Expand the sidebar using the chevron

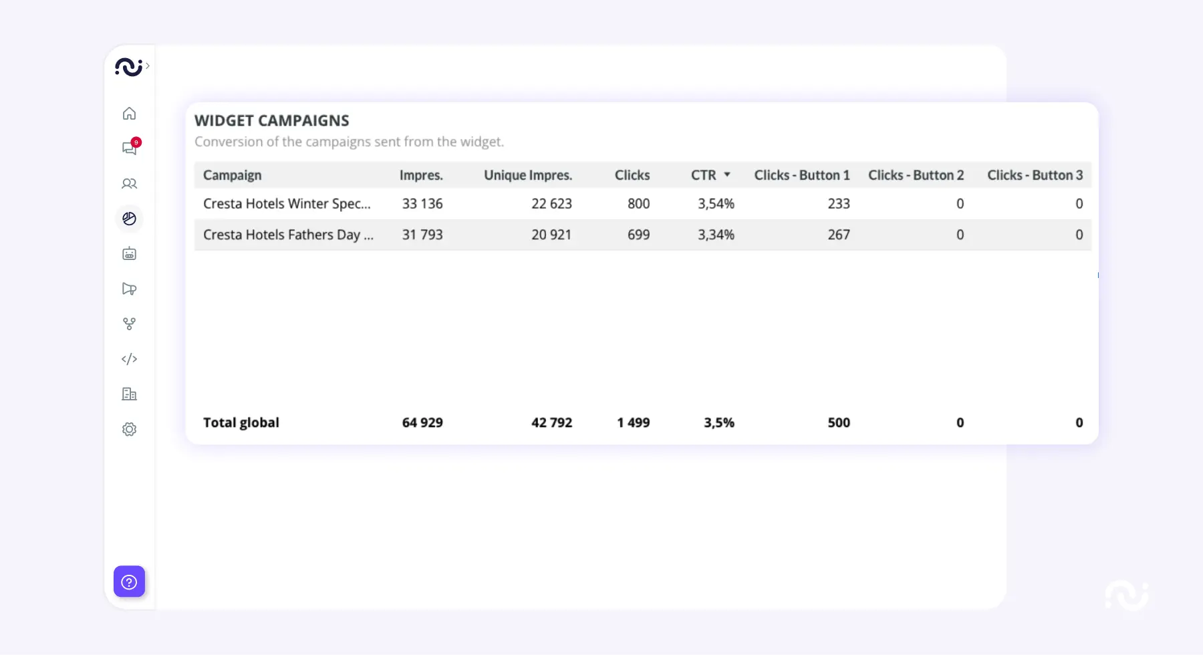147,66
